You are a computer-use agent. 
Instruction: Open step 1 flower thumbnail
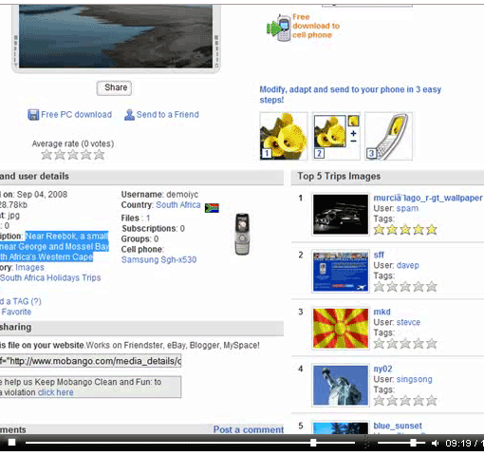click(284, 136)
